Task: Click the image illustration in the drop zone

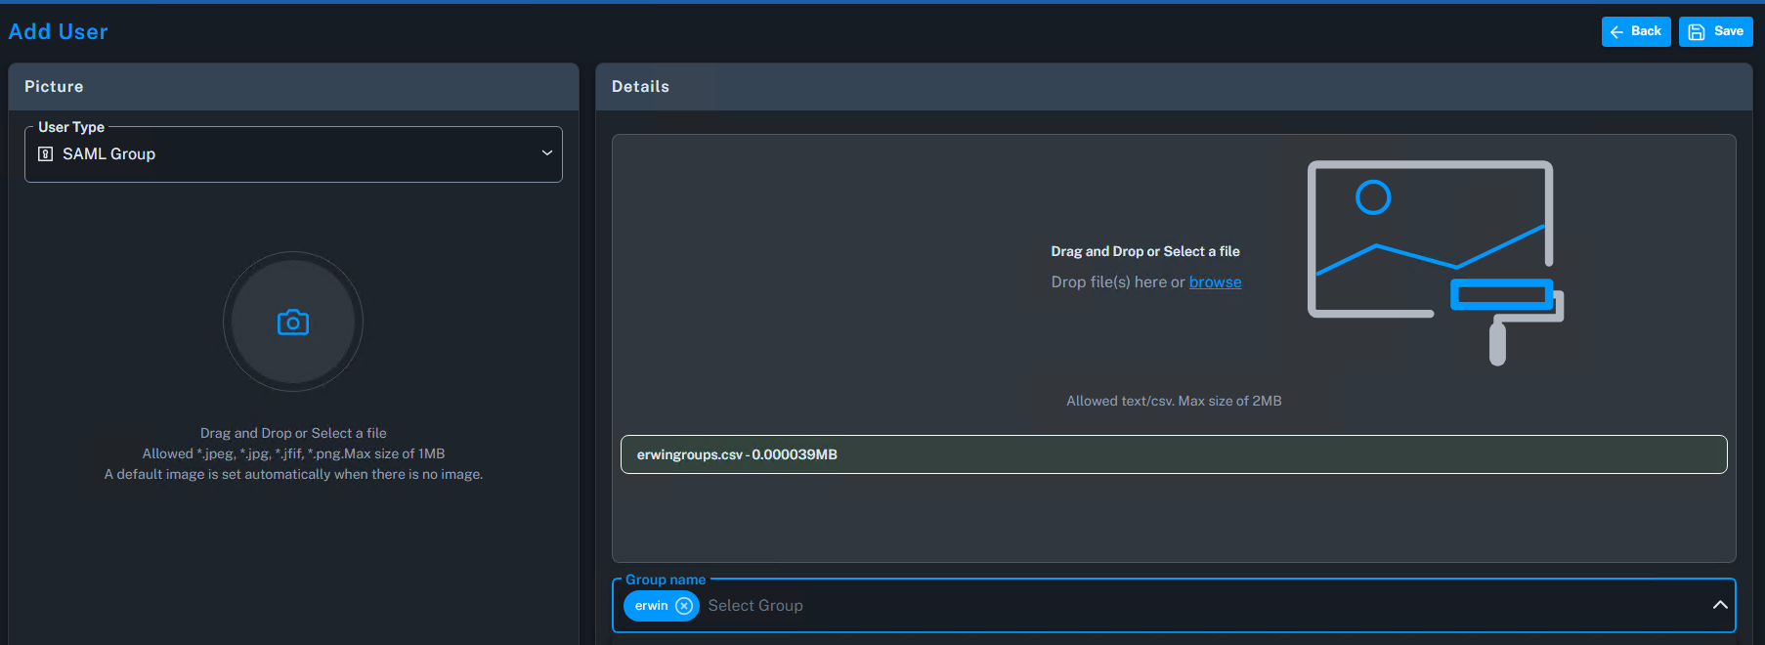Action: coord(1434,262)
